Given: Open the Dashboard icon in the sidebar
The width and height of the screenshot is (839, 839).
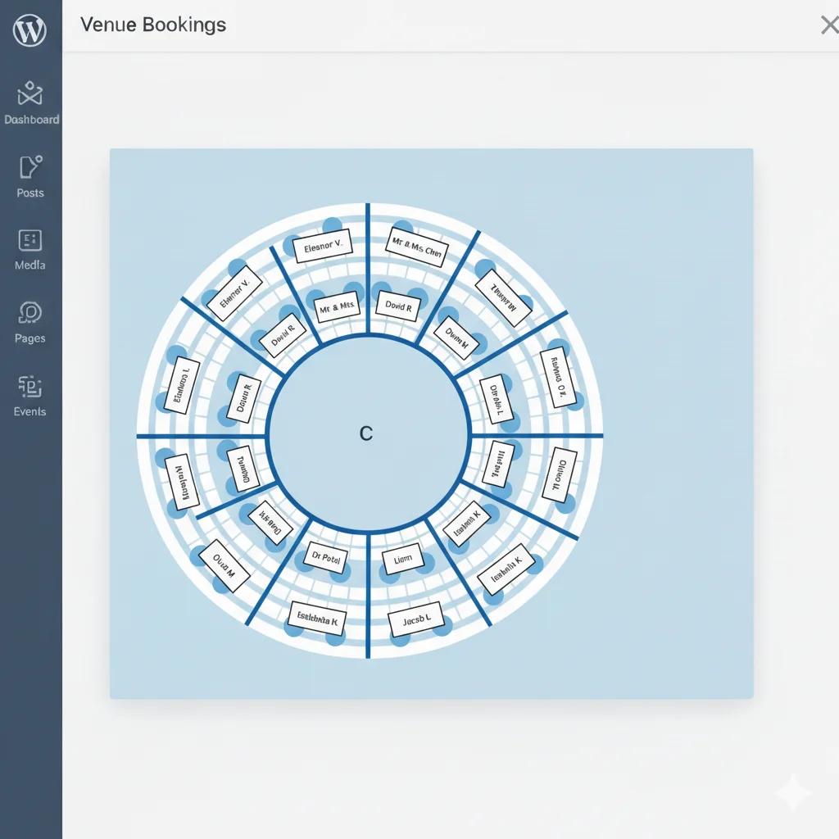Looking at the screenshot, I should (x=30, y=93).
